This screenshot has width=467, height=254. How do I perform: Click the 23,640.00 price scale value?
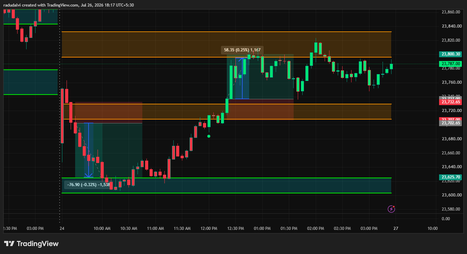(451, 167)
